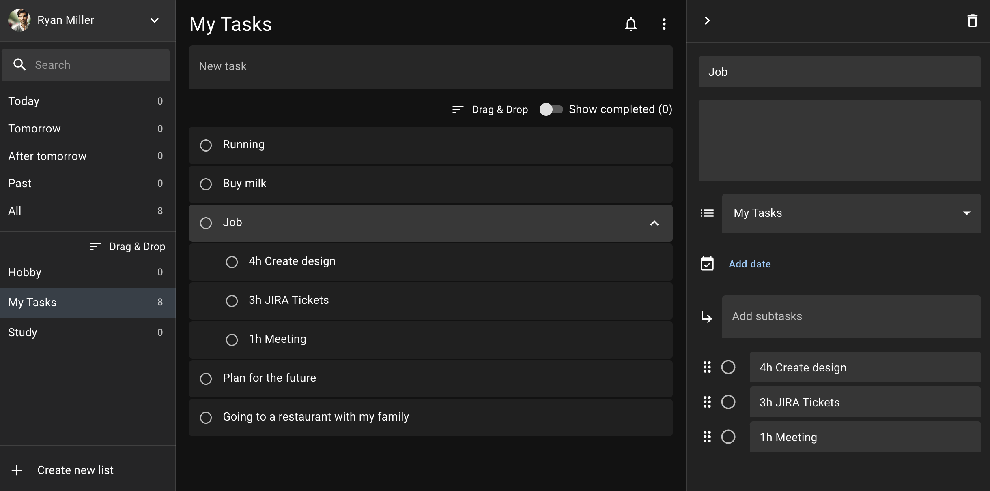990x491 pixels.
Task: Expand the Job task subtasks chevron
Action: pos(655,223)
